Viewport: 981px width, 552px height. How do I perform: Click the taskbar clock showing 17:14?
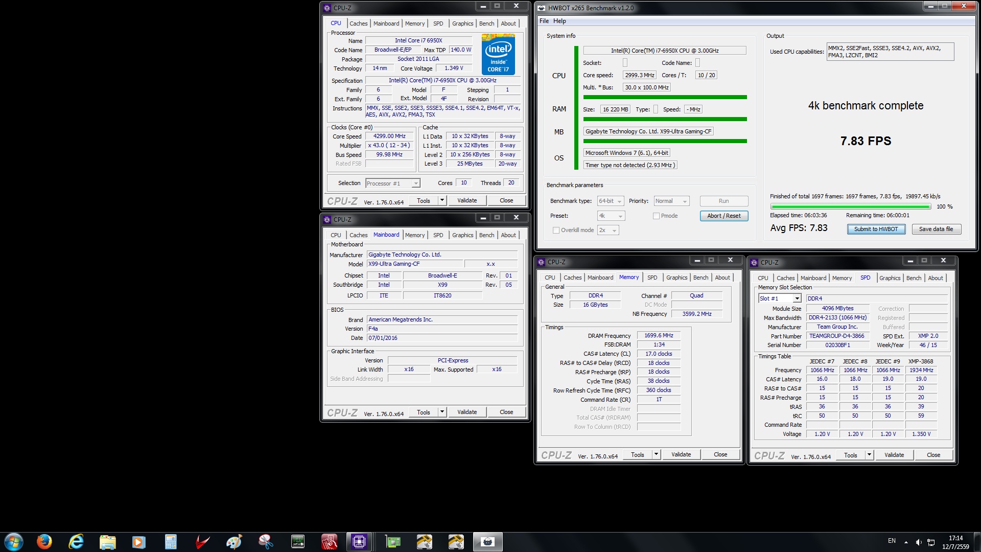(x=955, y=538)
